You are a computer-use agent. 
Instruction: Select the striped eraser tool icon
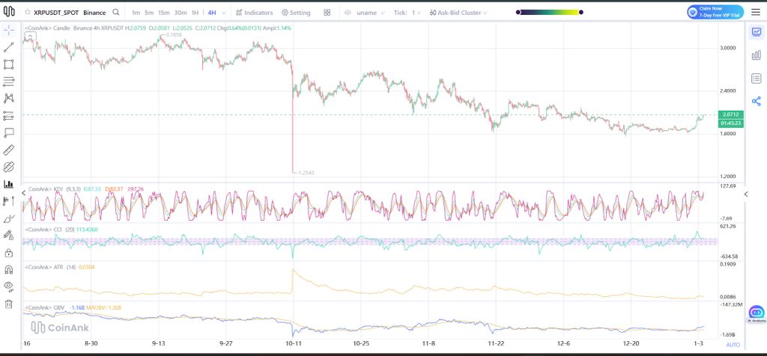click(8, 167)
